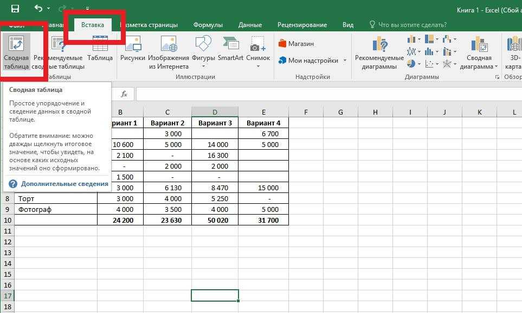The width and height of the screenshot is (522, 313).
Task: Select the cell with value 5 250
Action: tap(215, 198)
